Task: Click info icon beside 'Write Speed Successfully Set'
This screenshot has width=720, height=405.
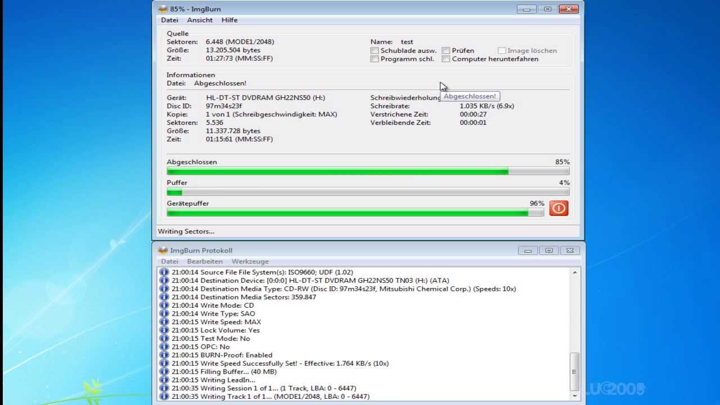Action: coord(164,363)
